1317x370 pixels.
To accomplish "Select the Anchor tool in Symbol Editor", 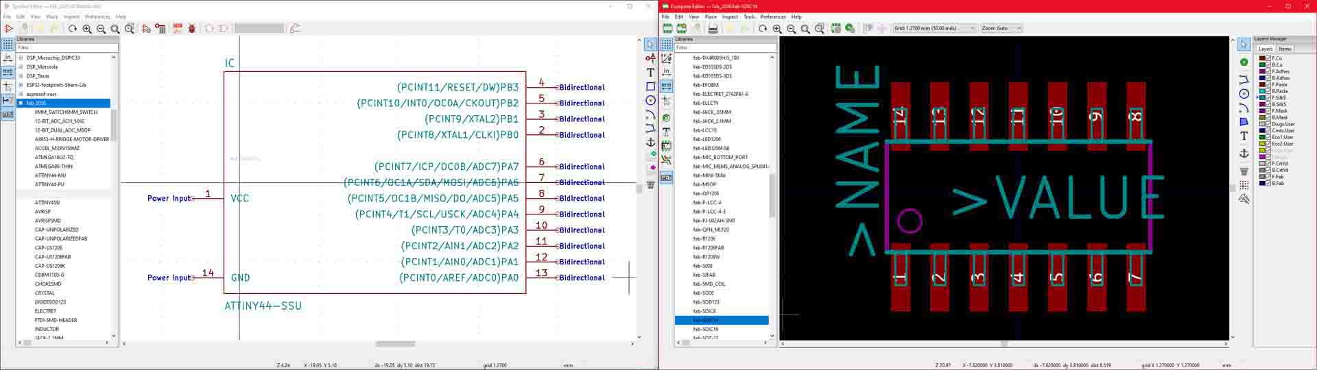I will click(x=650, y=143).
